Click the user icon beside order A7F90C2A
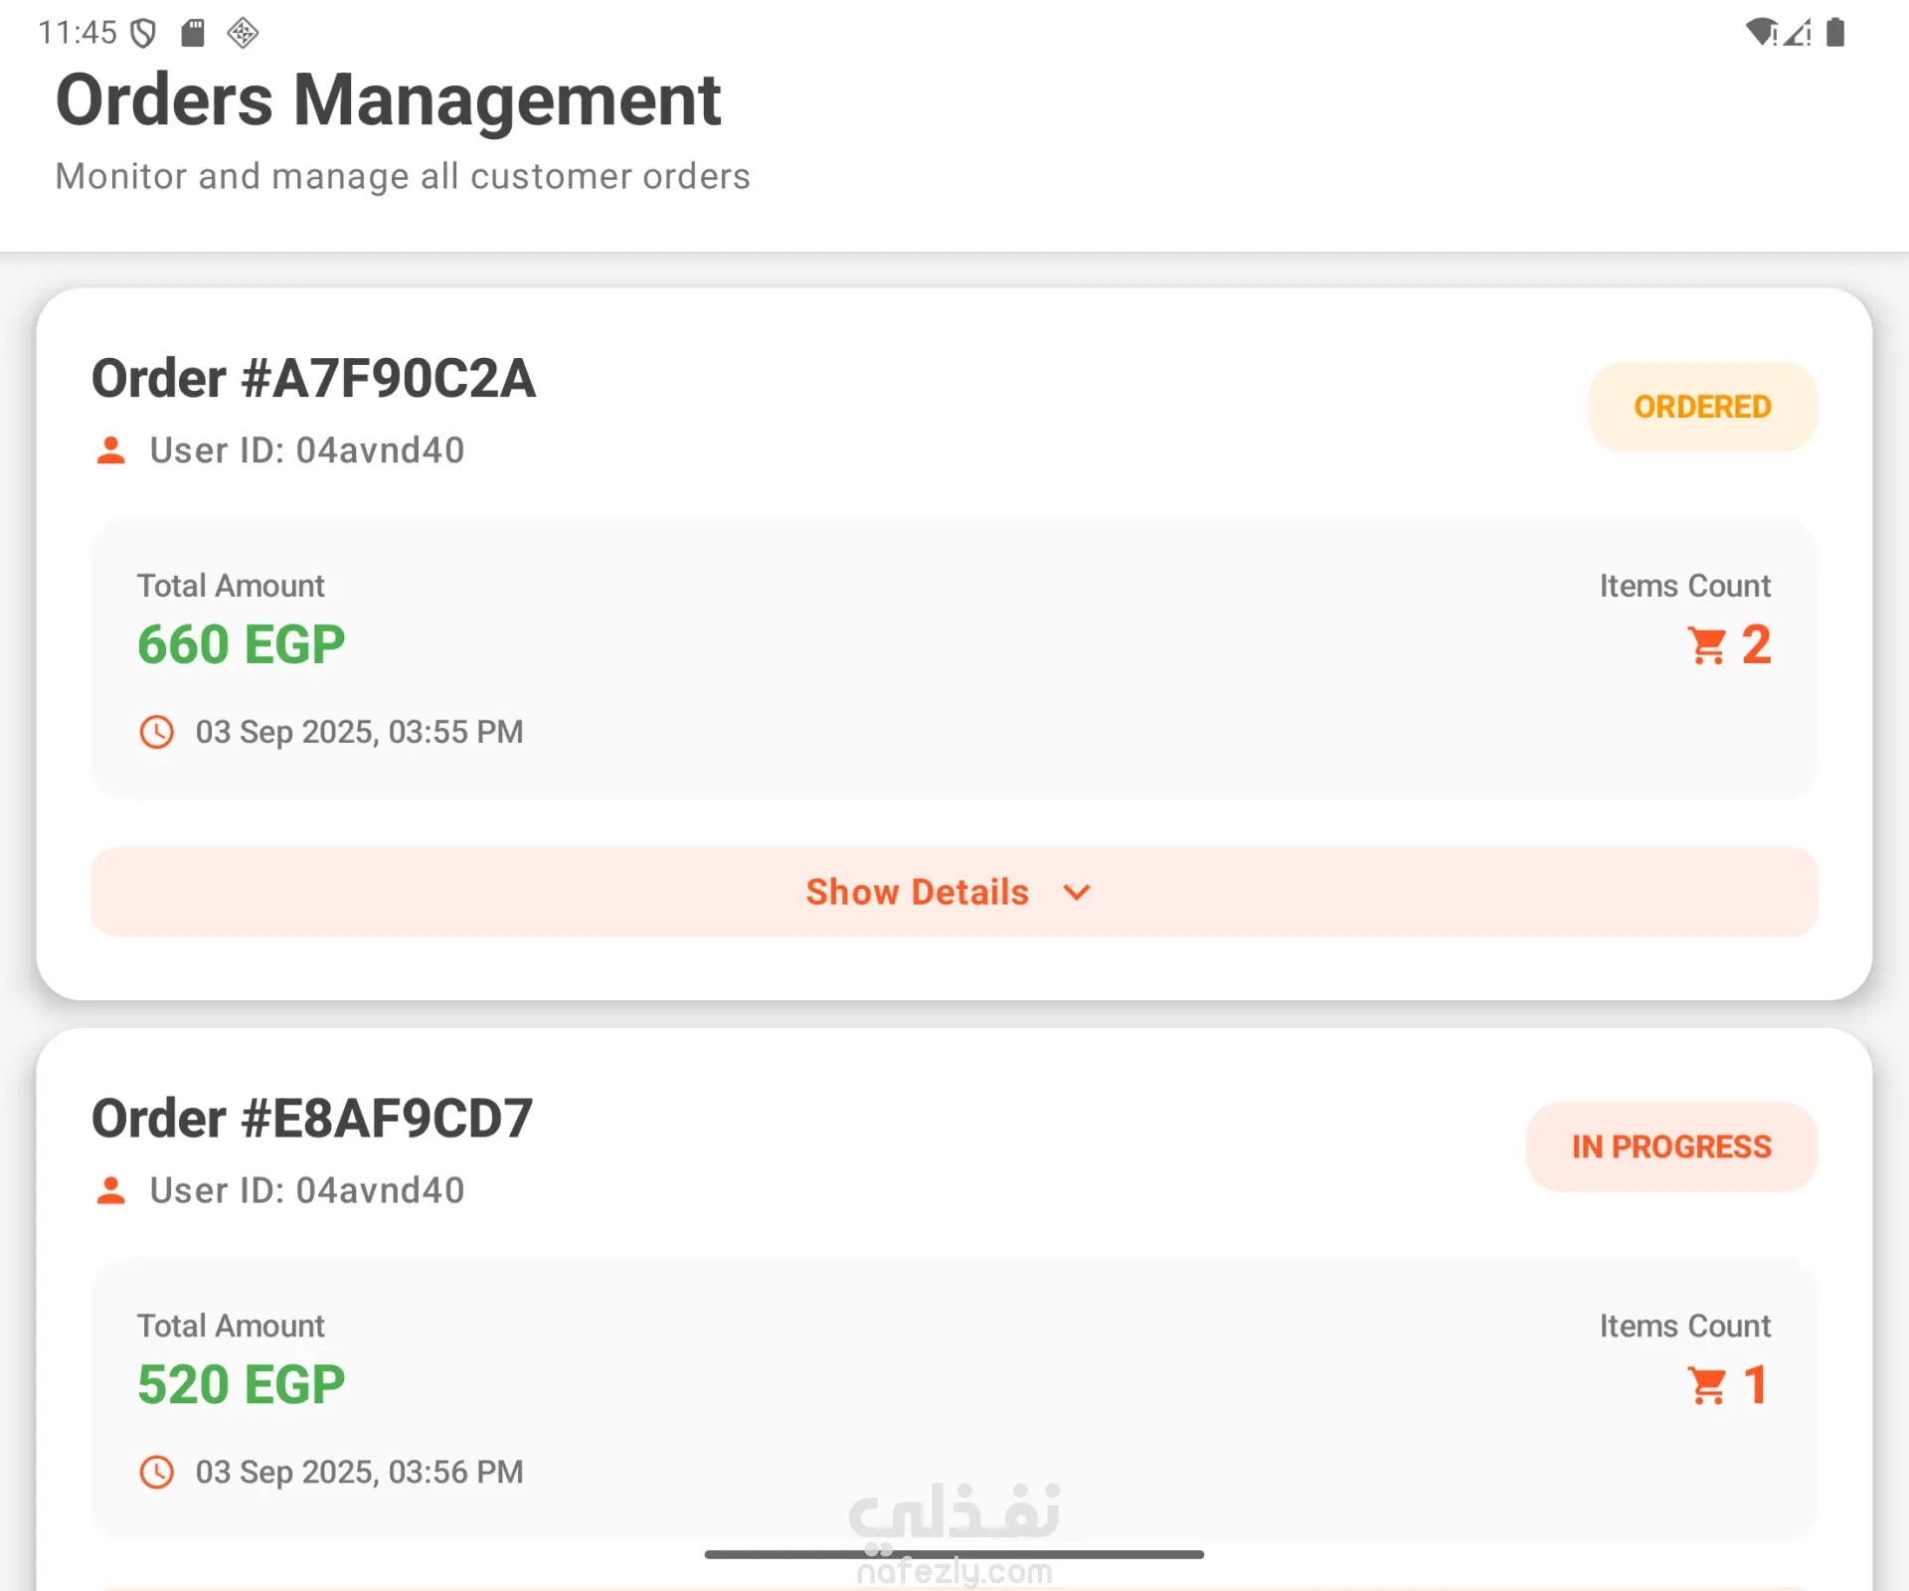Screen dimensions: 1909x1591 point(111,450)
